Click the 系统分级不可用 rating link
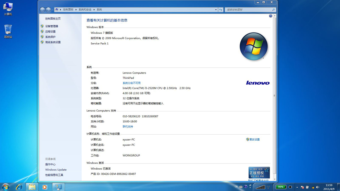The image size is (340, 191). [131, 83]
